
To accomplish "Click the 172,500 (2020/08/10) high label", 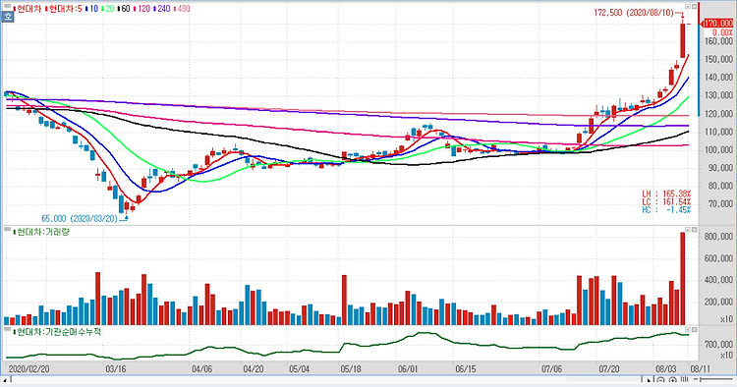I will coord(633,13).
